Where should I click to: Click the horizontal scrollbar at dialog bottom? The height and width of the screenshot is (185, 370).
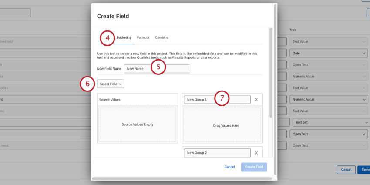pos(183,178)
